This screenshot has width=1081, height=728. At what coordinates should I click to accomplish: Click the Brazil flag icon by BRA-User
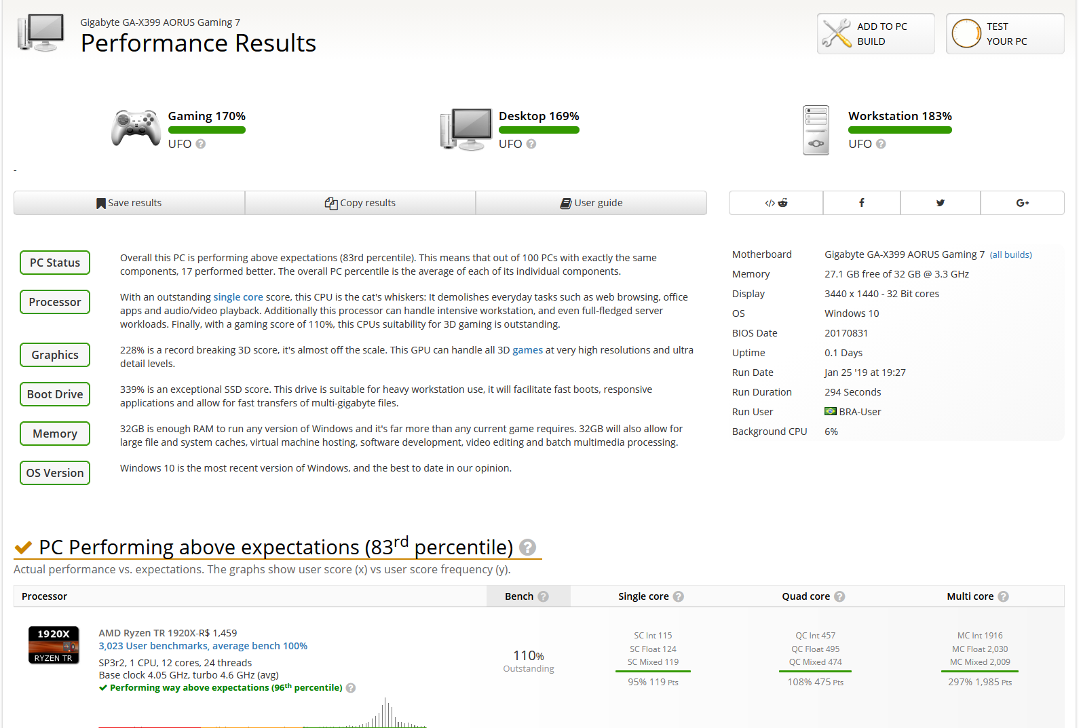coord(831,411)
